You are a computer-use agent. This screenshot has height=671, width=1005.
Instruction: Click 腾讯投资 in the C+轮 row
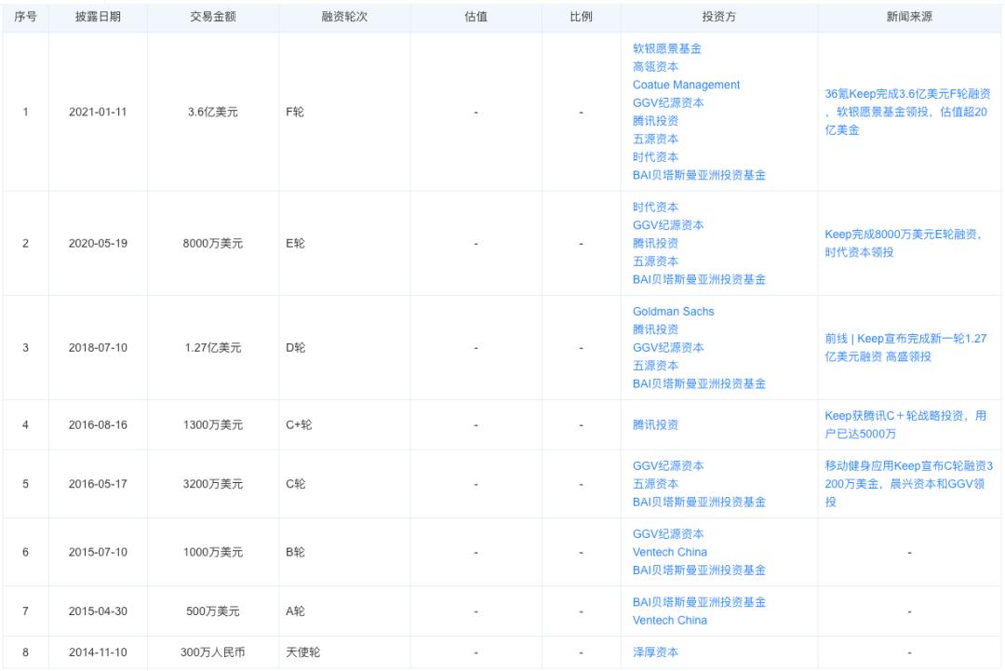(655, 425)
